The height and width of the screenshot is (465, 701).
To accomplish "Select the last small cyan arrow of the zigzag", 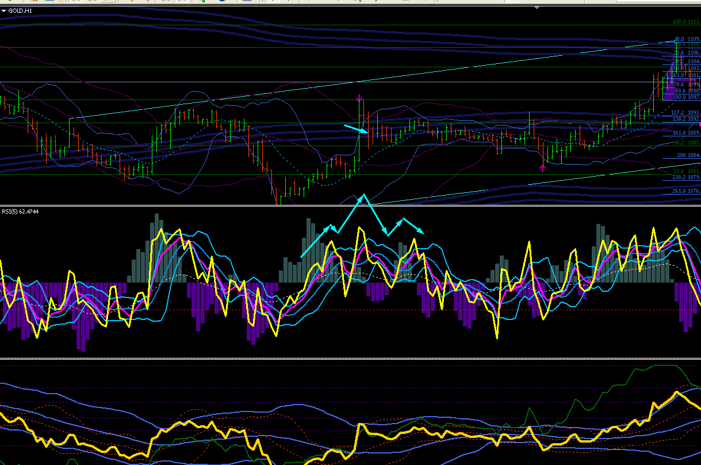I will [x=414, y=226].
